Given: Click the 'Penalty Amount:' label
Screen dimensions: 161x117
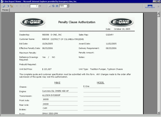Looking at the screenshot, I should pos(86,53).
